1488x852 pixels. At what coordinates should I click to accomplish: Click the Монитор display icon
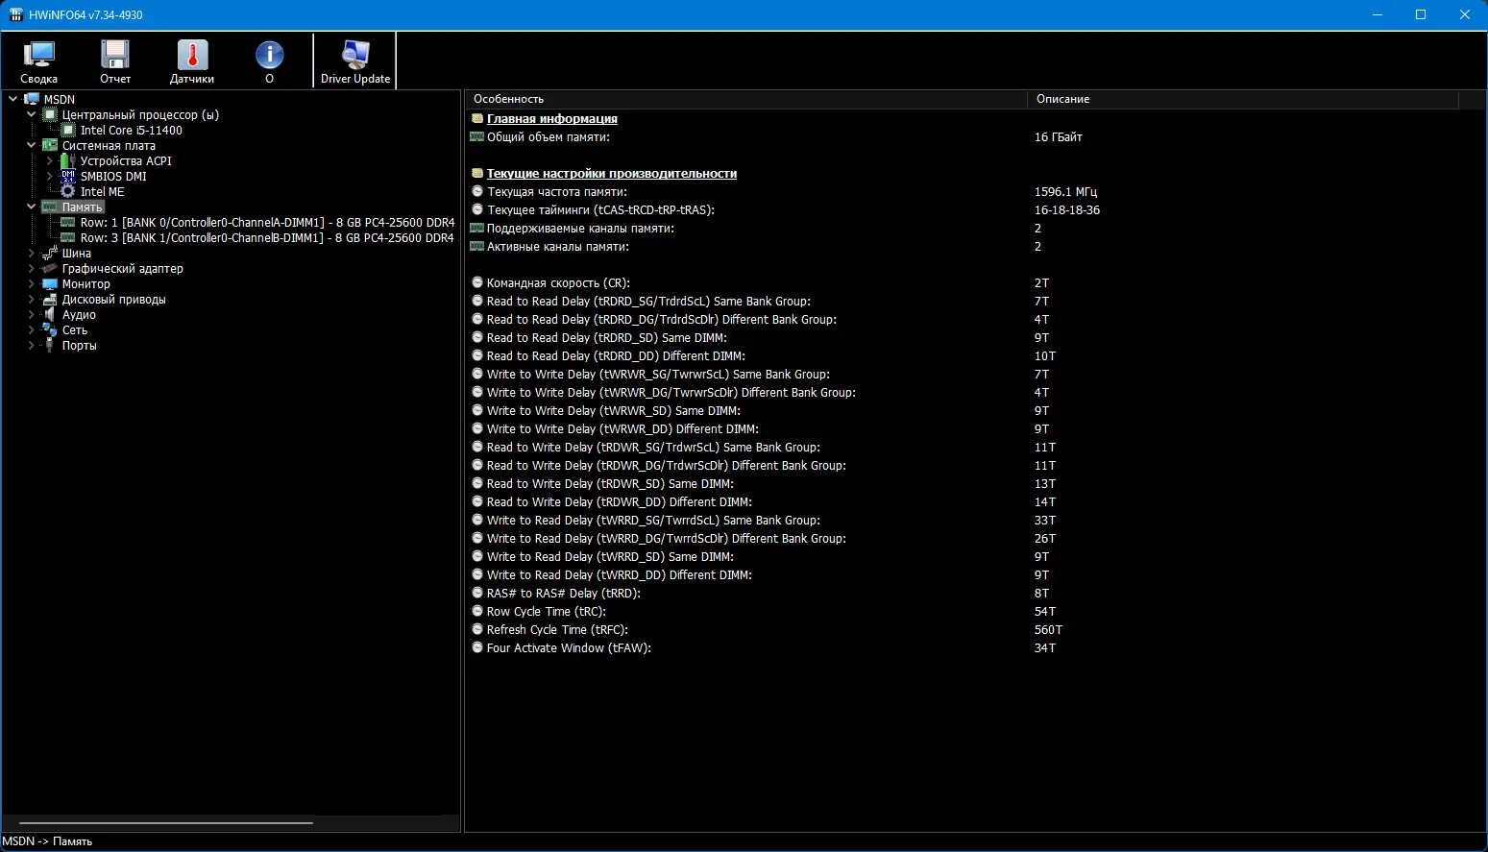pos(50,283)
